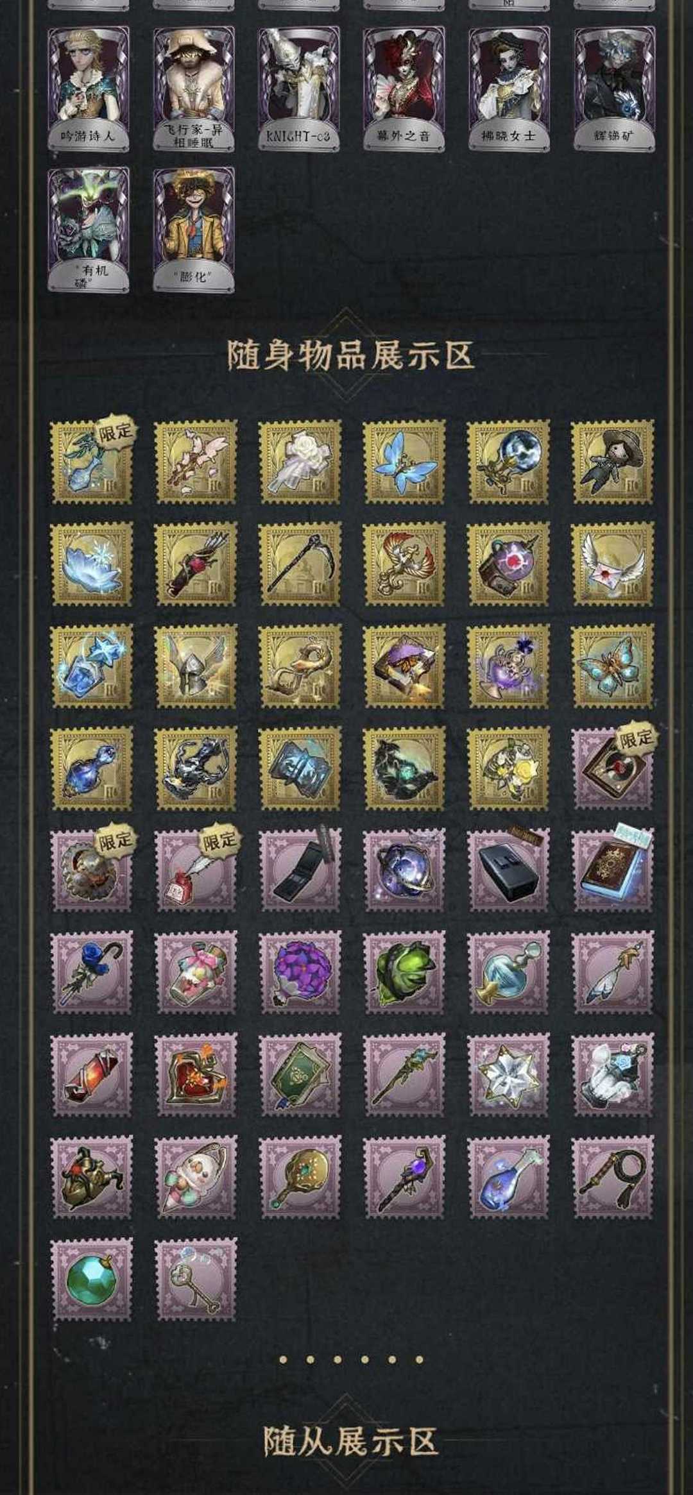The height and width of the screenshot is (1495, 693).
Task: Select the crystal ball globe accessory
Action: click(x=508, y=461)
